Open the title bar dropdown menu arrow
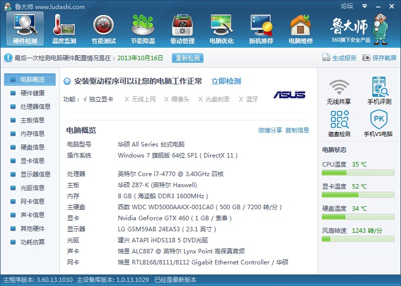The width and height of the screenshot is (401, 286). [365, 6]
